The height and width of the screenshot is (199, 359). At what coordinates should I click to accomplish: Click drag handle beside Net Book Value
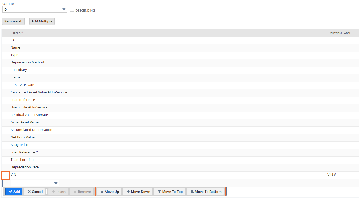tap(5, 138)
